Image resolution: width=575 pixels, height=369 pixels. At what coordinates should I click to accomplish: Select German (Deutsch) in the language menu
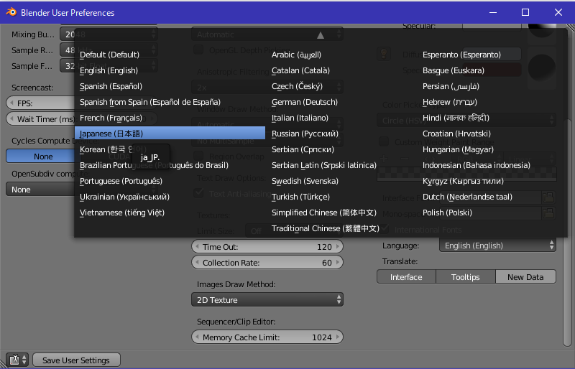[x=304, y=102]
